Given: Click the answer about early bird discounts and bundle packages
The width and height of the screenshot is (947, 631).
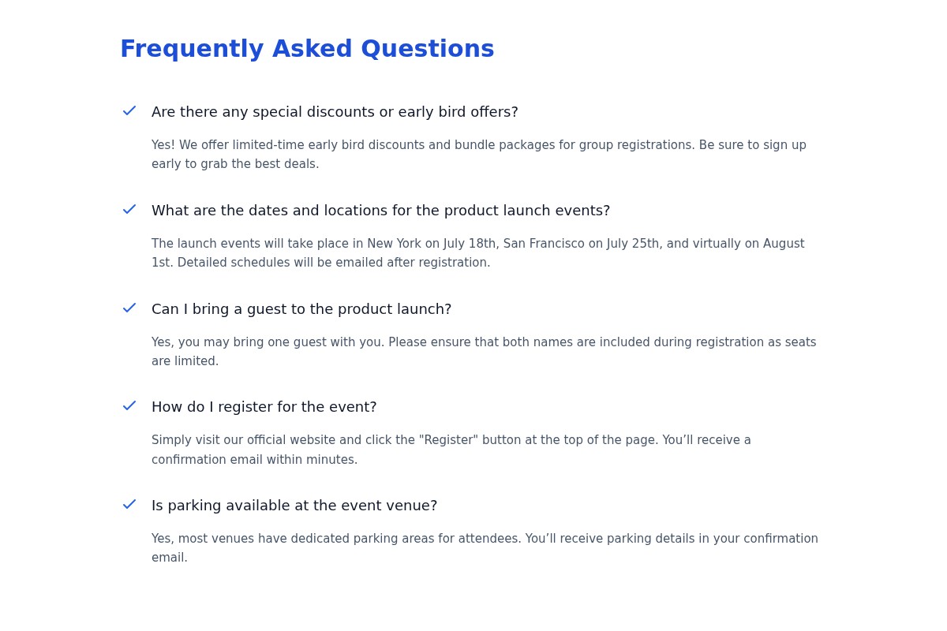Looking at the screenshot, I should point(478,155).
